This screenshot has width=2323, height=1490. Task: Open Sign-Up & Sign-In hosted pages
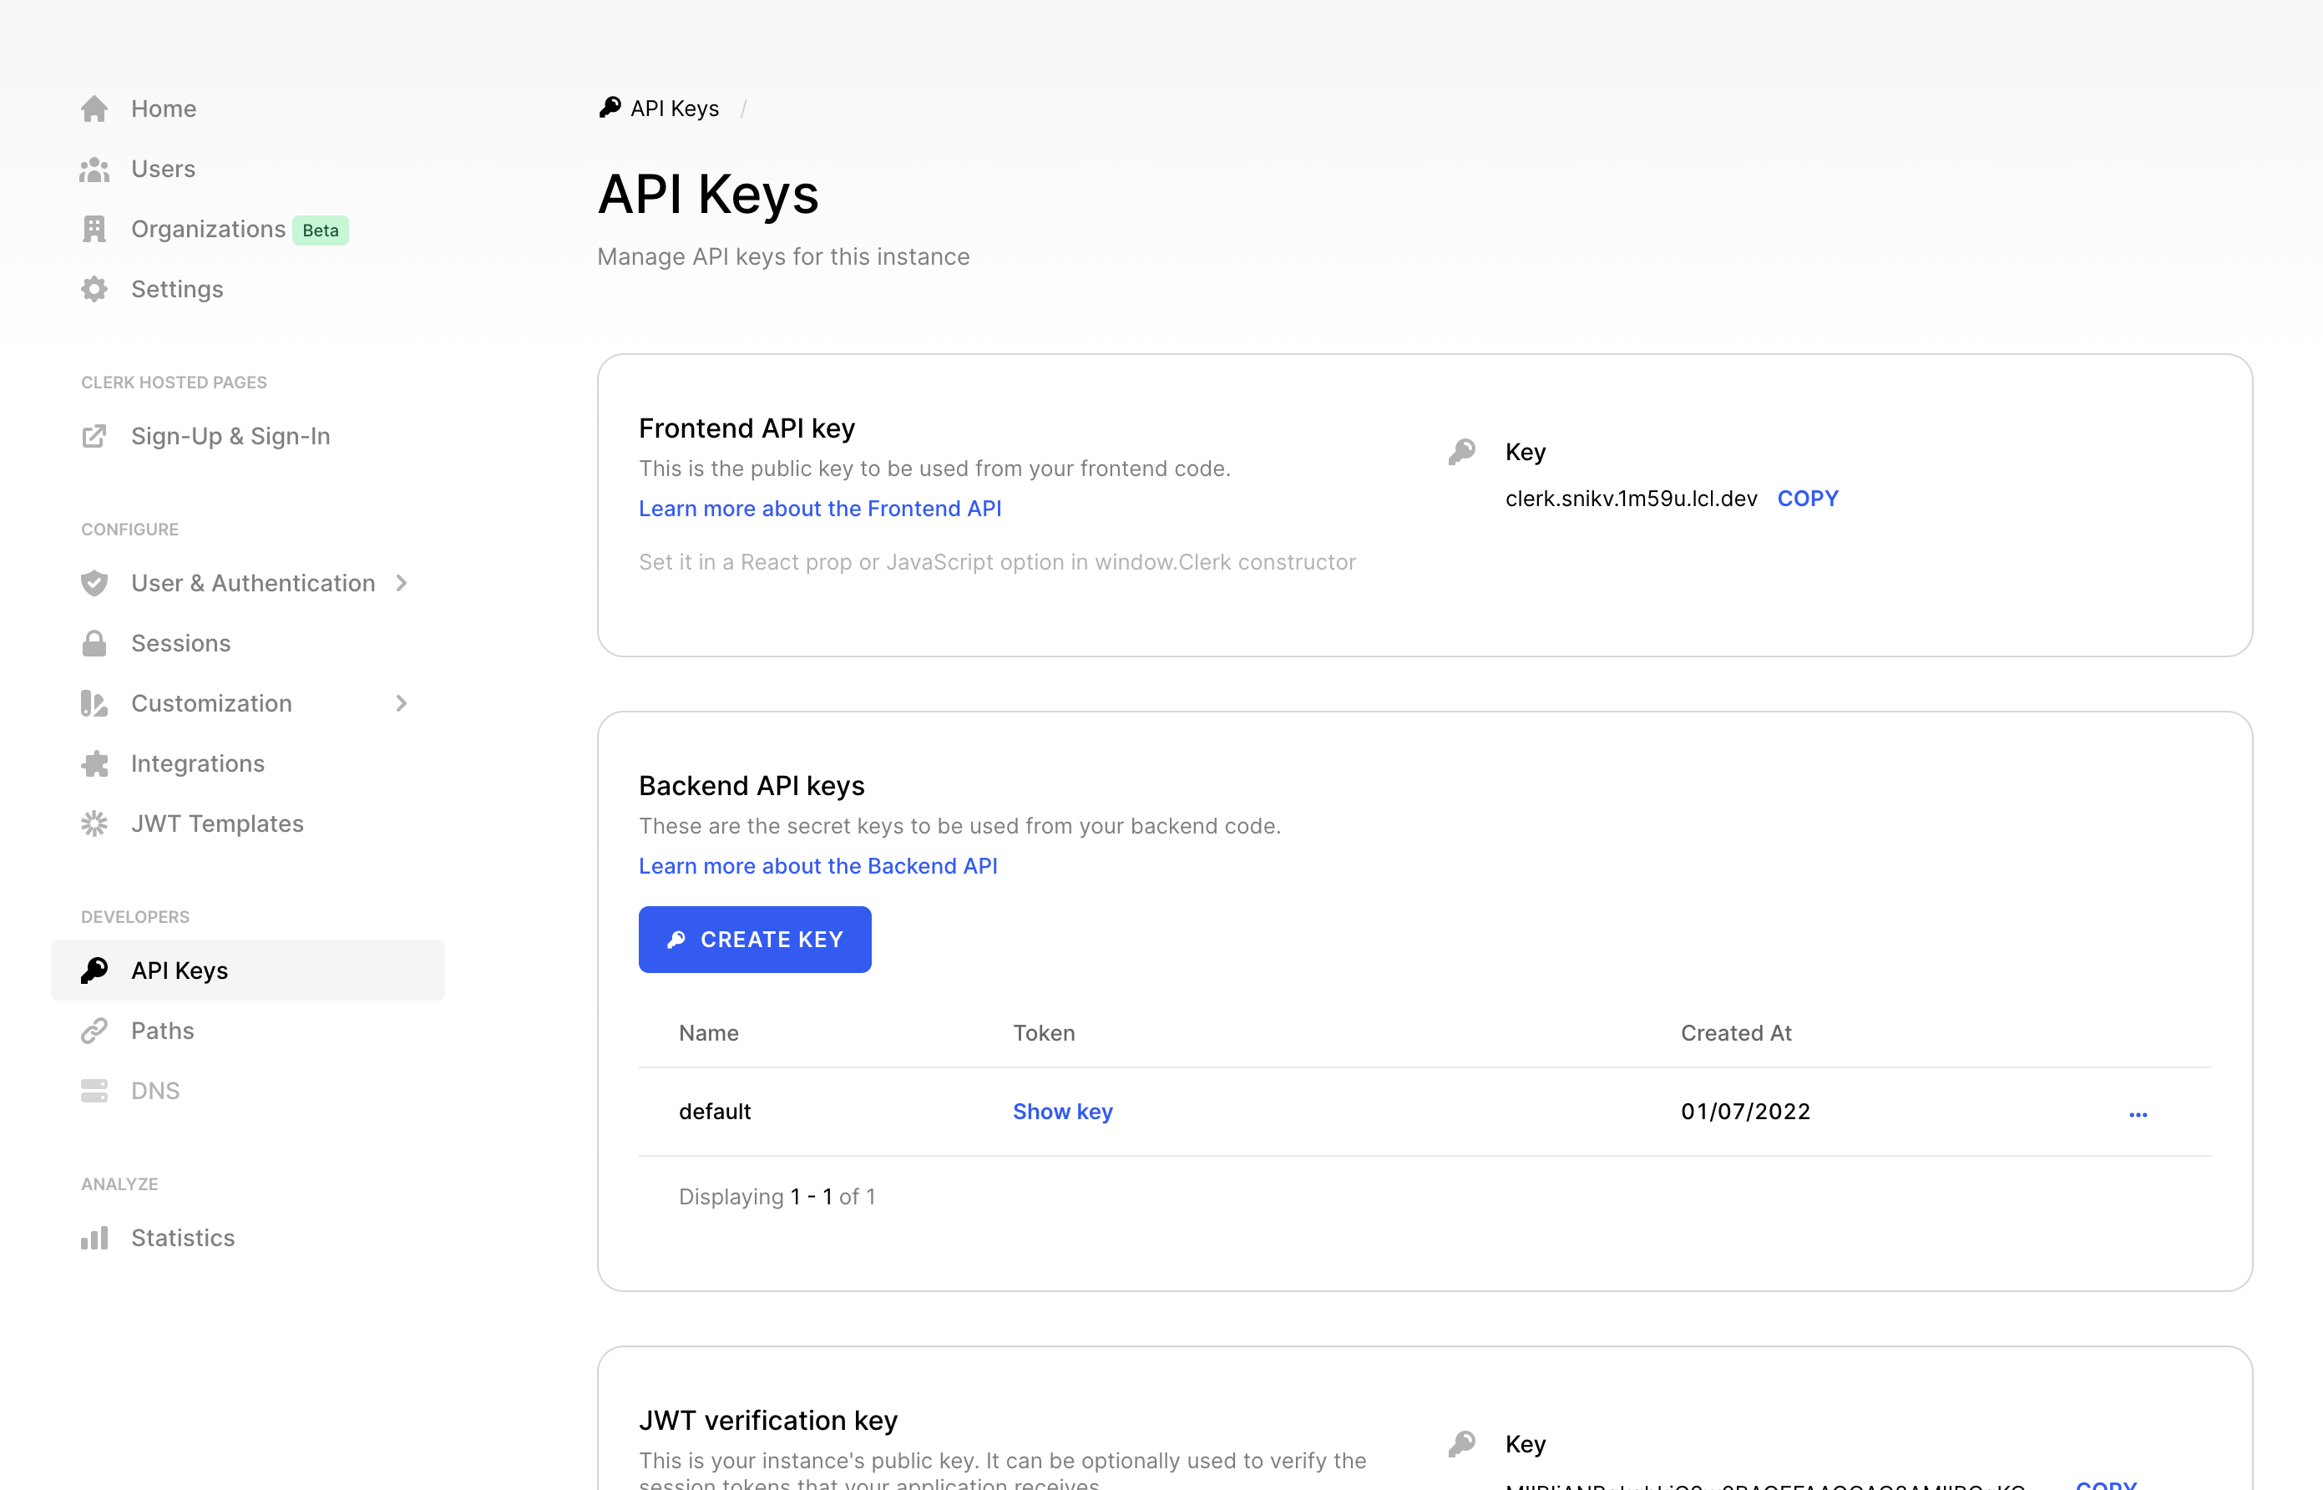[231, 436]
